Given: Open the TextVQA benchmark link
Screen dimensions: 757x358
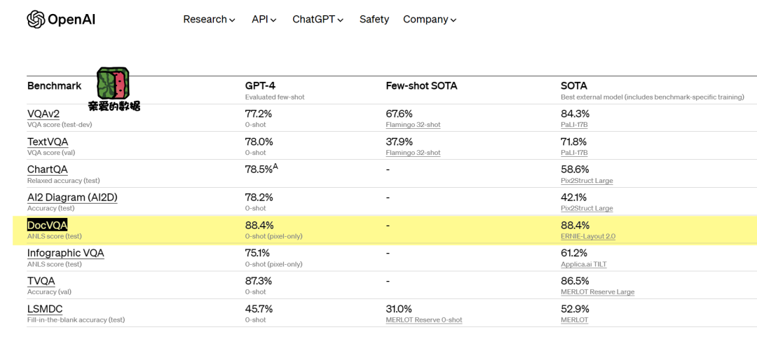Looking at the screenshot, I should (x=48, y=142).
